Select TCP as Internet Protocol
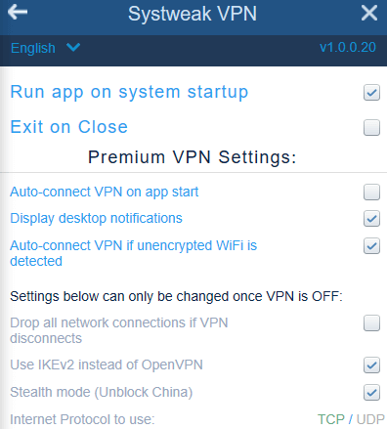Viewport: 387px width, 429px height. (330, 419)
